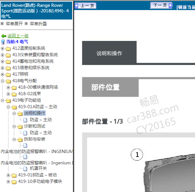The width and height of the screenshot is (195, 192).
Task: Click the 说明和操作 dark header box
Action: click(x=109, y=53)
